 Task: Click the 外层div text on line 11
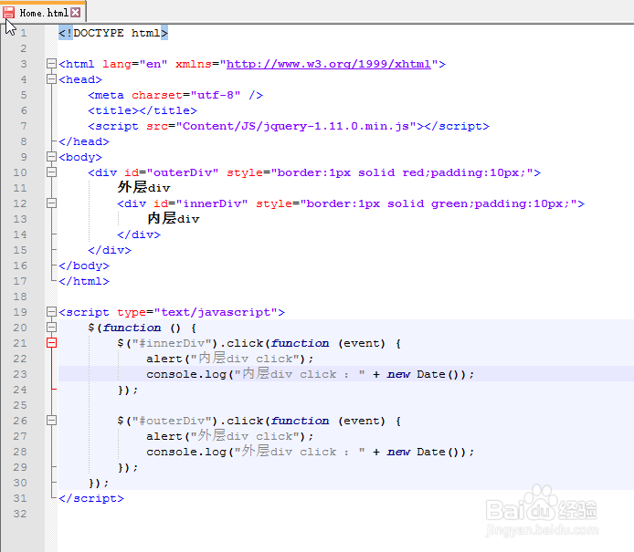pos(144,187)
